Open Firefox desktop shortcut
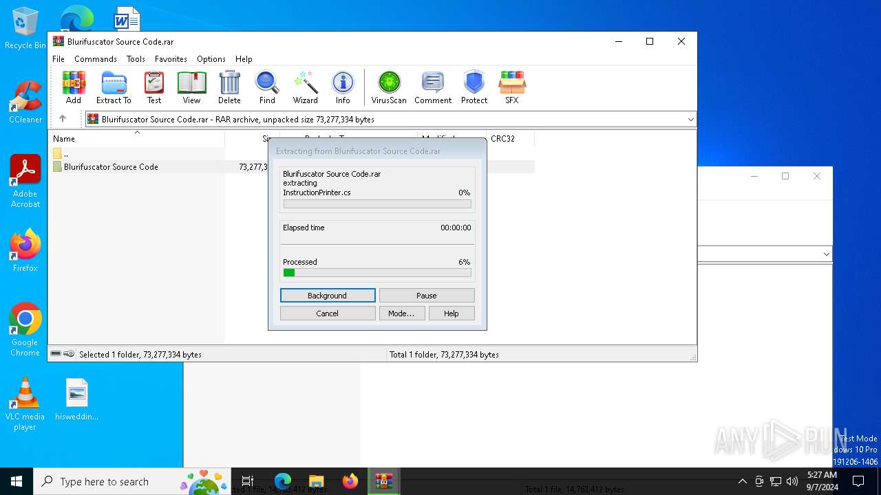881x495 pixels. [25, 251]
